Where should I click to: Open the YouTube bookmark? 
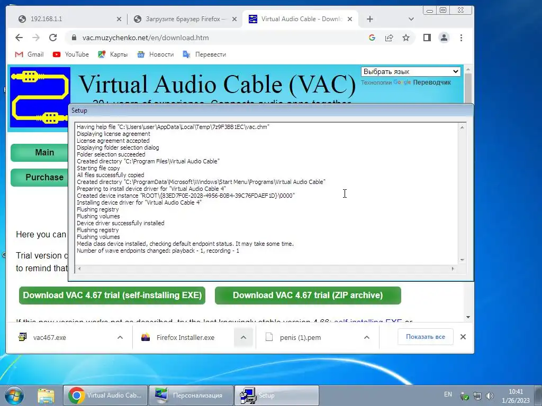[71, 54]
